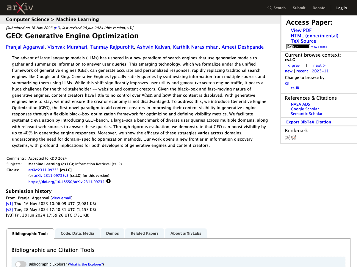Image resolution: width=357 pixels, height=267 pixels.
Task: Bookmark with Reddit icon
Action: coord(294,137)
